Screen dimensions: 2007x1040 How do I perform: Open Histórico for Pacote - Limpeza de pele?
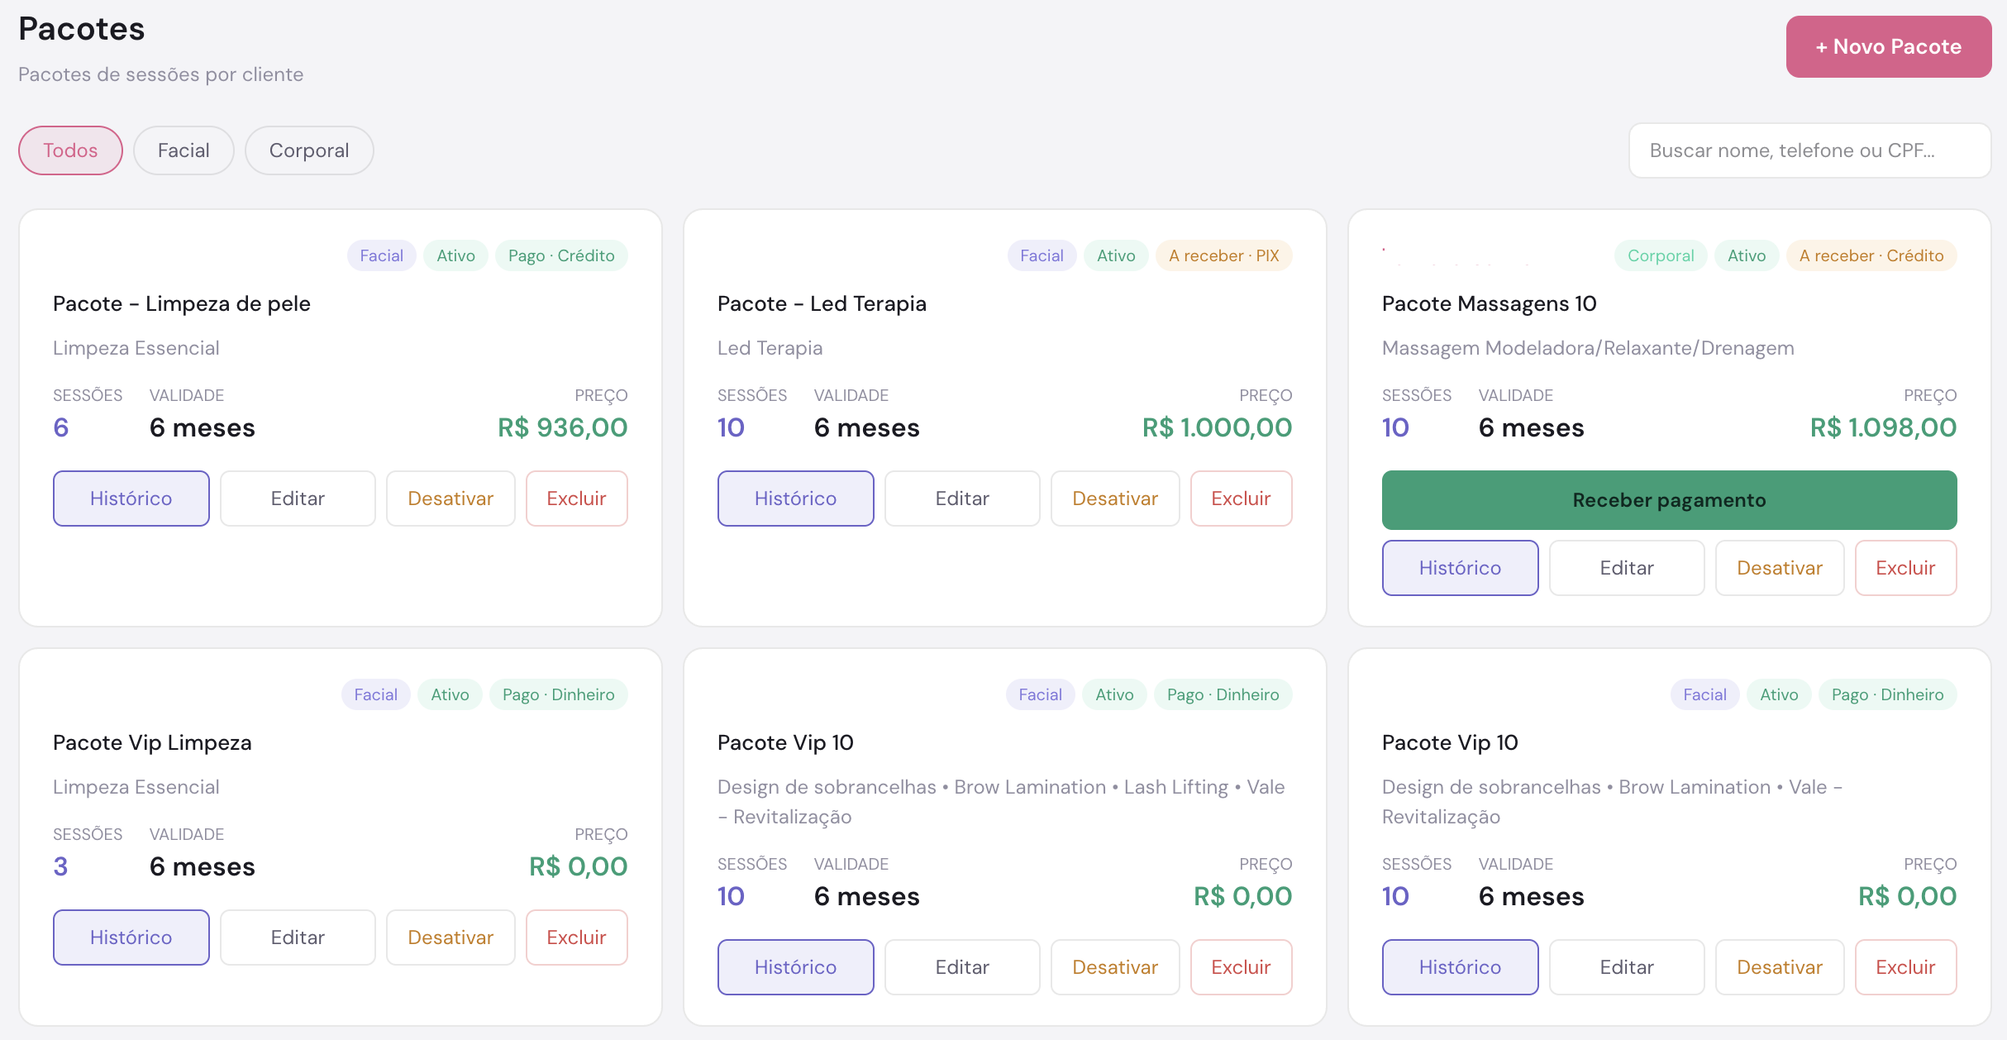pyautogui.click(x=131, y=499)
